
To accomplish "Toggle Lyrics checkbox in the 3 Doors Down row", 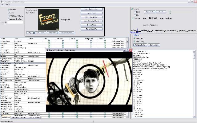I will pyautogui.click(x=49, y=41).
